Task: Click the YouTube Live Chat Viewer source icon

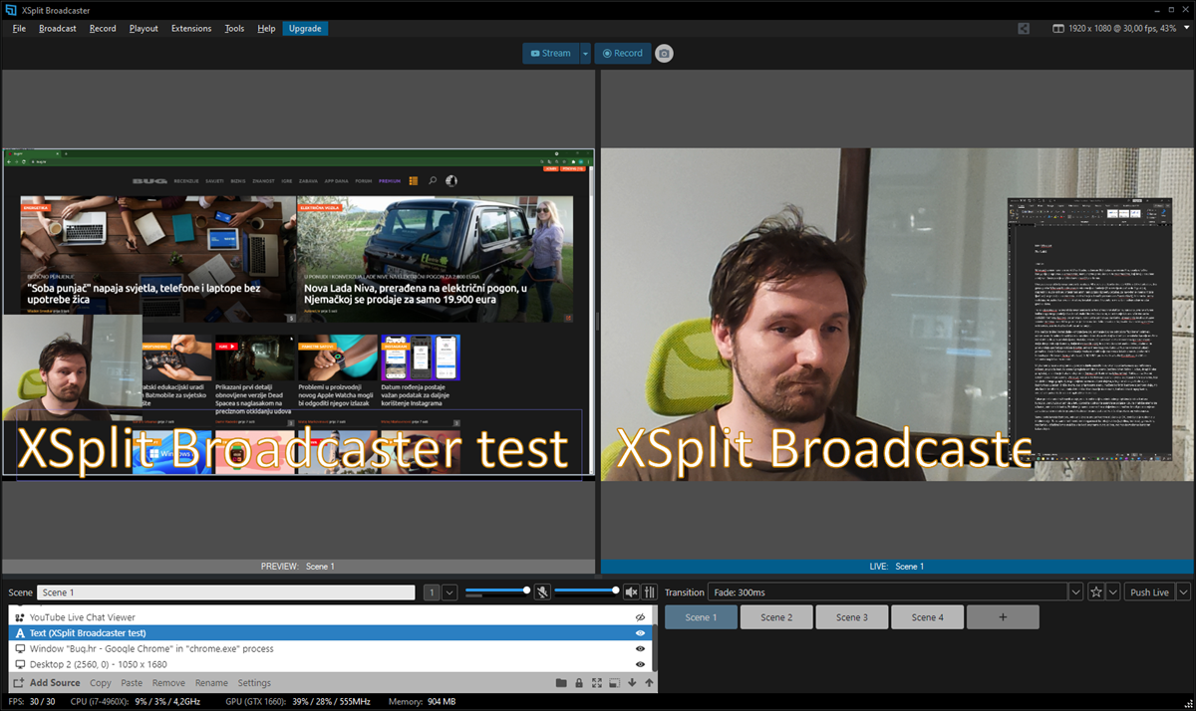Action: 20,617
